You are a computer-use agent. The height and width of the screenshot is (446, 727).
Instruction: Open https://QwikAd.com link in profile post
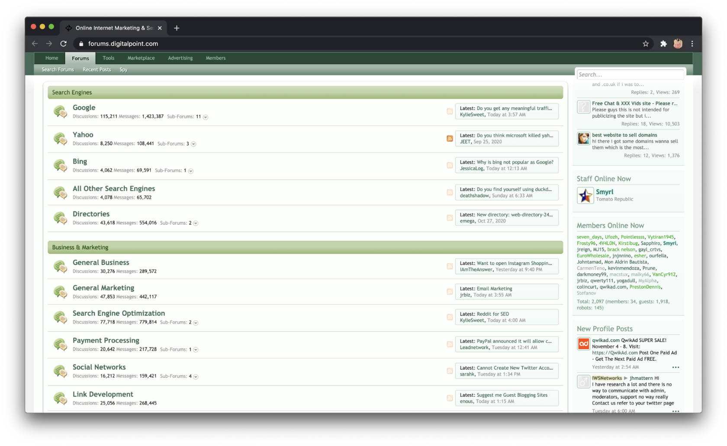[x=614, y=353]
